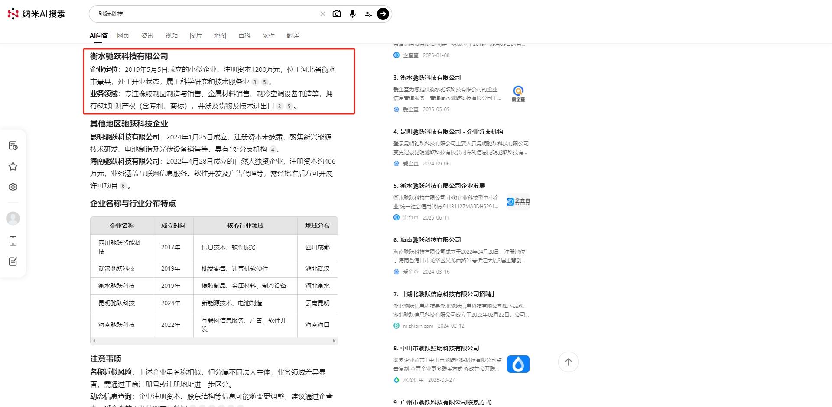Click the 地域分布 table header
Image resolution: width=832 pixels, height=407 pixels.
click(x=318, y=226)
